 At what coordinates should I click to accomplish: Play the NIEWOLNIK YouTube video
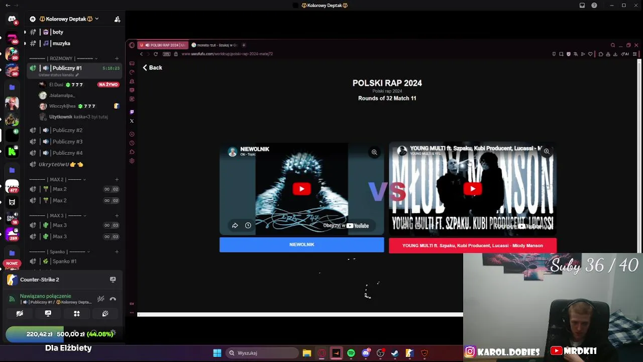coord(301,189)
